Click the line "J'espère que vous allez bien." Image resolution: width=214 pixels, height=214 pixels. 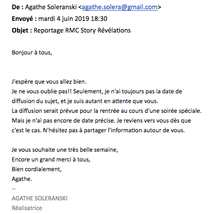coord(49,82)
